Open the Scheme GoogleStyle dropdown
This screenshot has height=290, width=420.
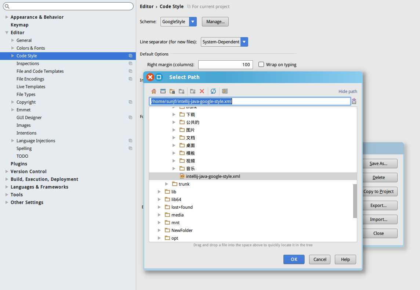tap(193, 22)
